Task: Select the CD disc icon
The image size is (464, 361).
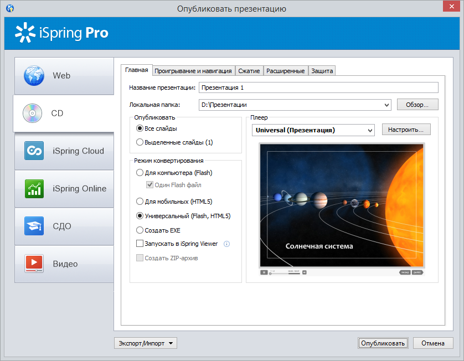Action: click(32, 113)
